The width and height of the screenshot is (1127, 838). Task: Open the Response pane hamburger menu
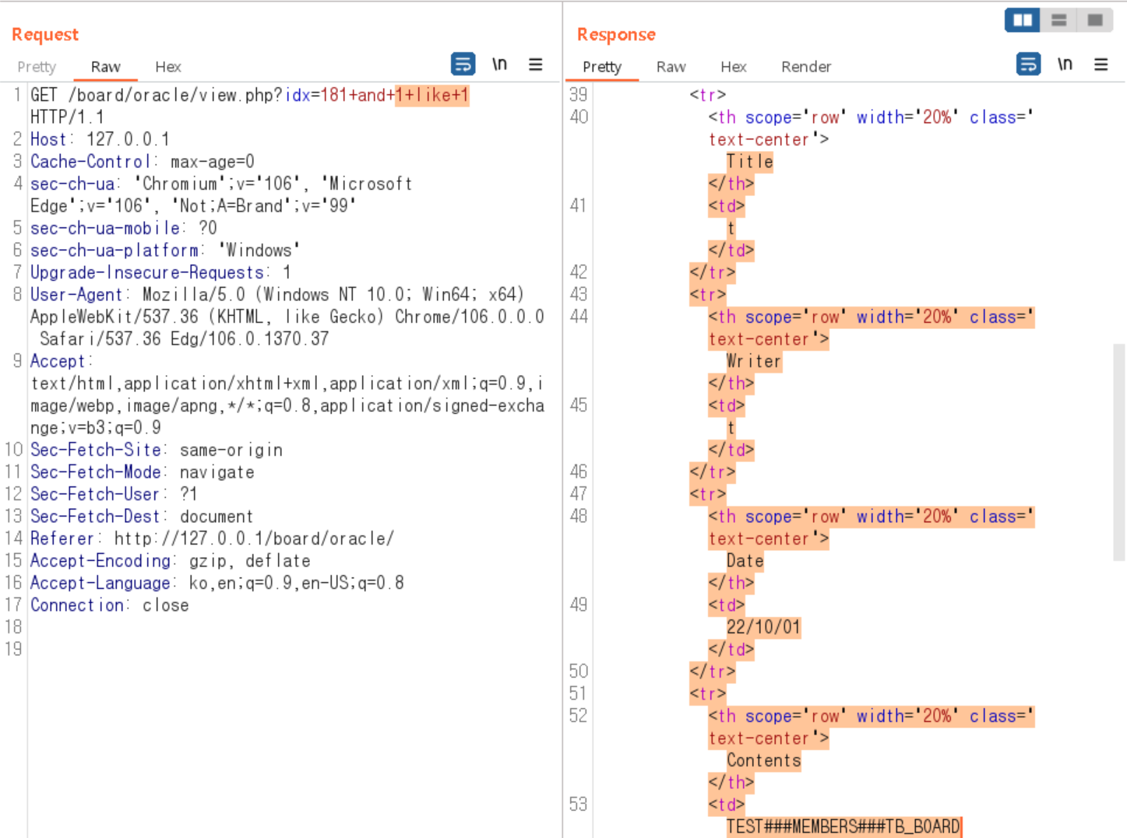(1101, 65)
